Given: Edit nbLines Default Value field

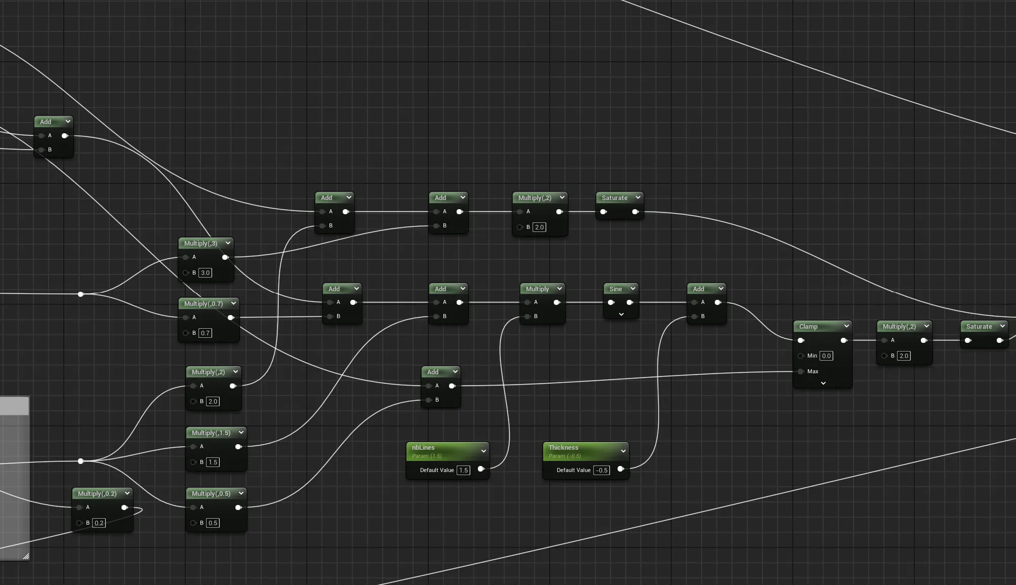Looking at the screenshot, I should tap(463, 470).
